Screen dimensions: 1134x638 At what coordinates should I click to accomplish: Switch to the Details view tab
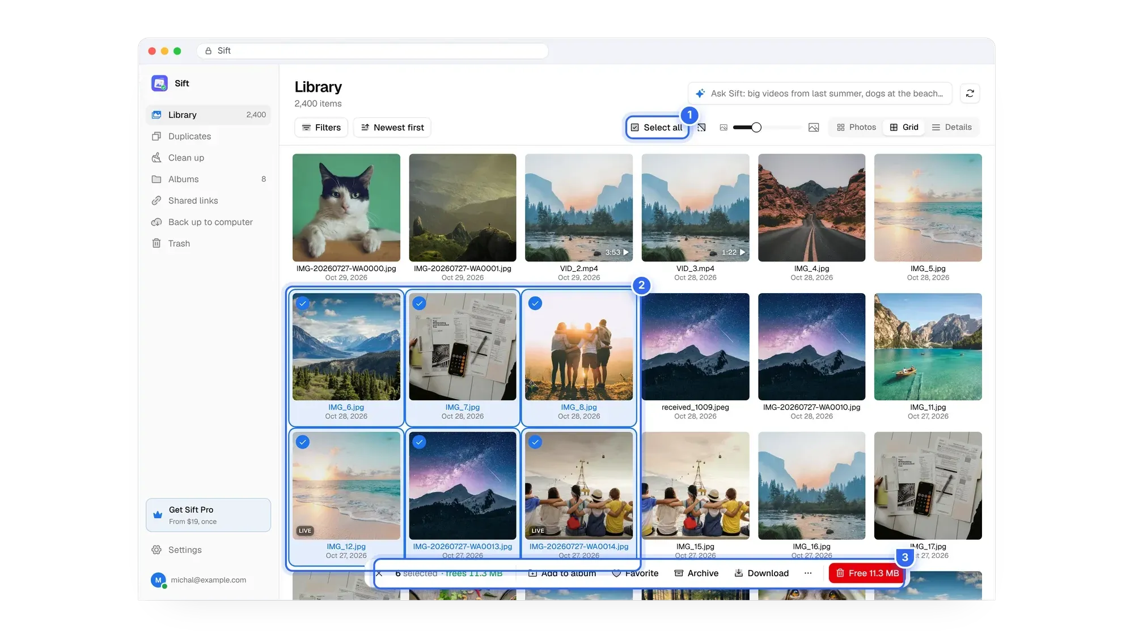click(951, 128)
